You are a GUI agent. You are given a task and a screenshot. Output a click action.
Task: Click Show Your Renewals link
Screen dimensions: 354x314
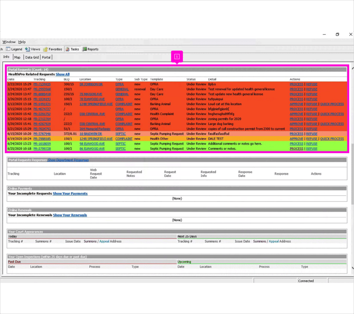(x=70, y=215)
